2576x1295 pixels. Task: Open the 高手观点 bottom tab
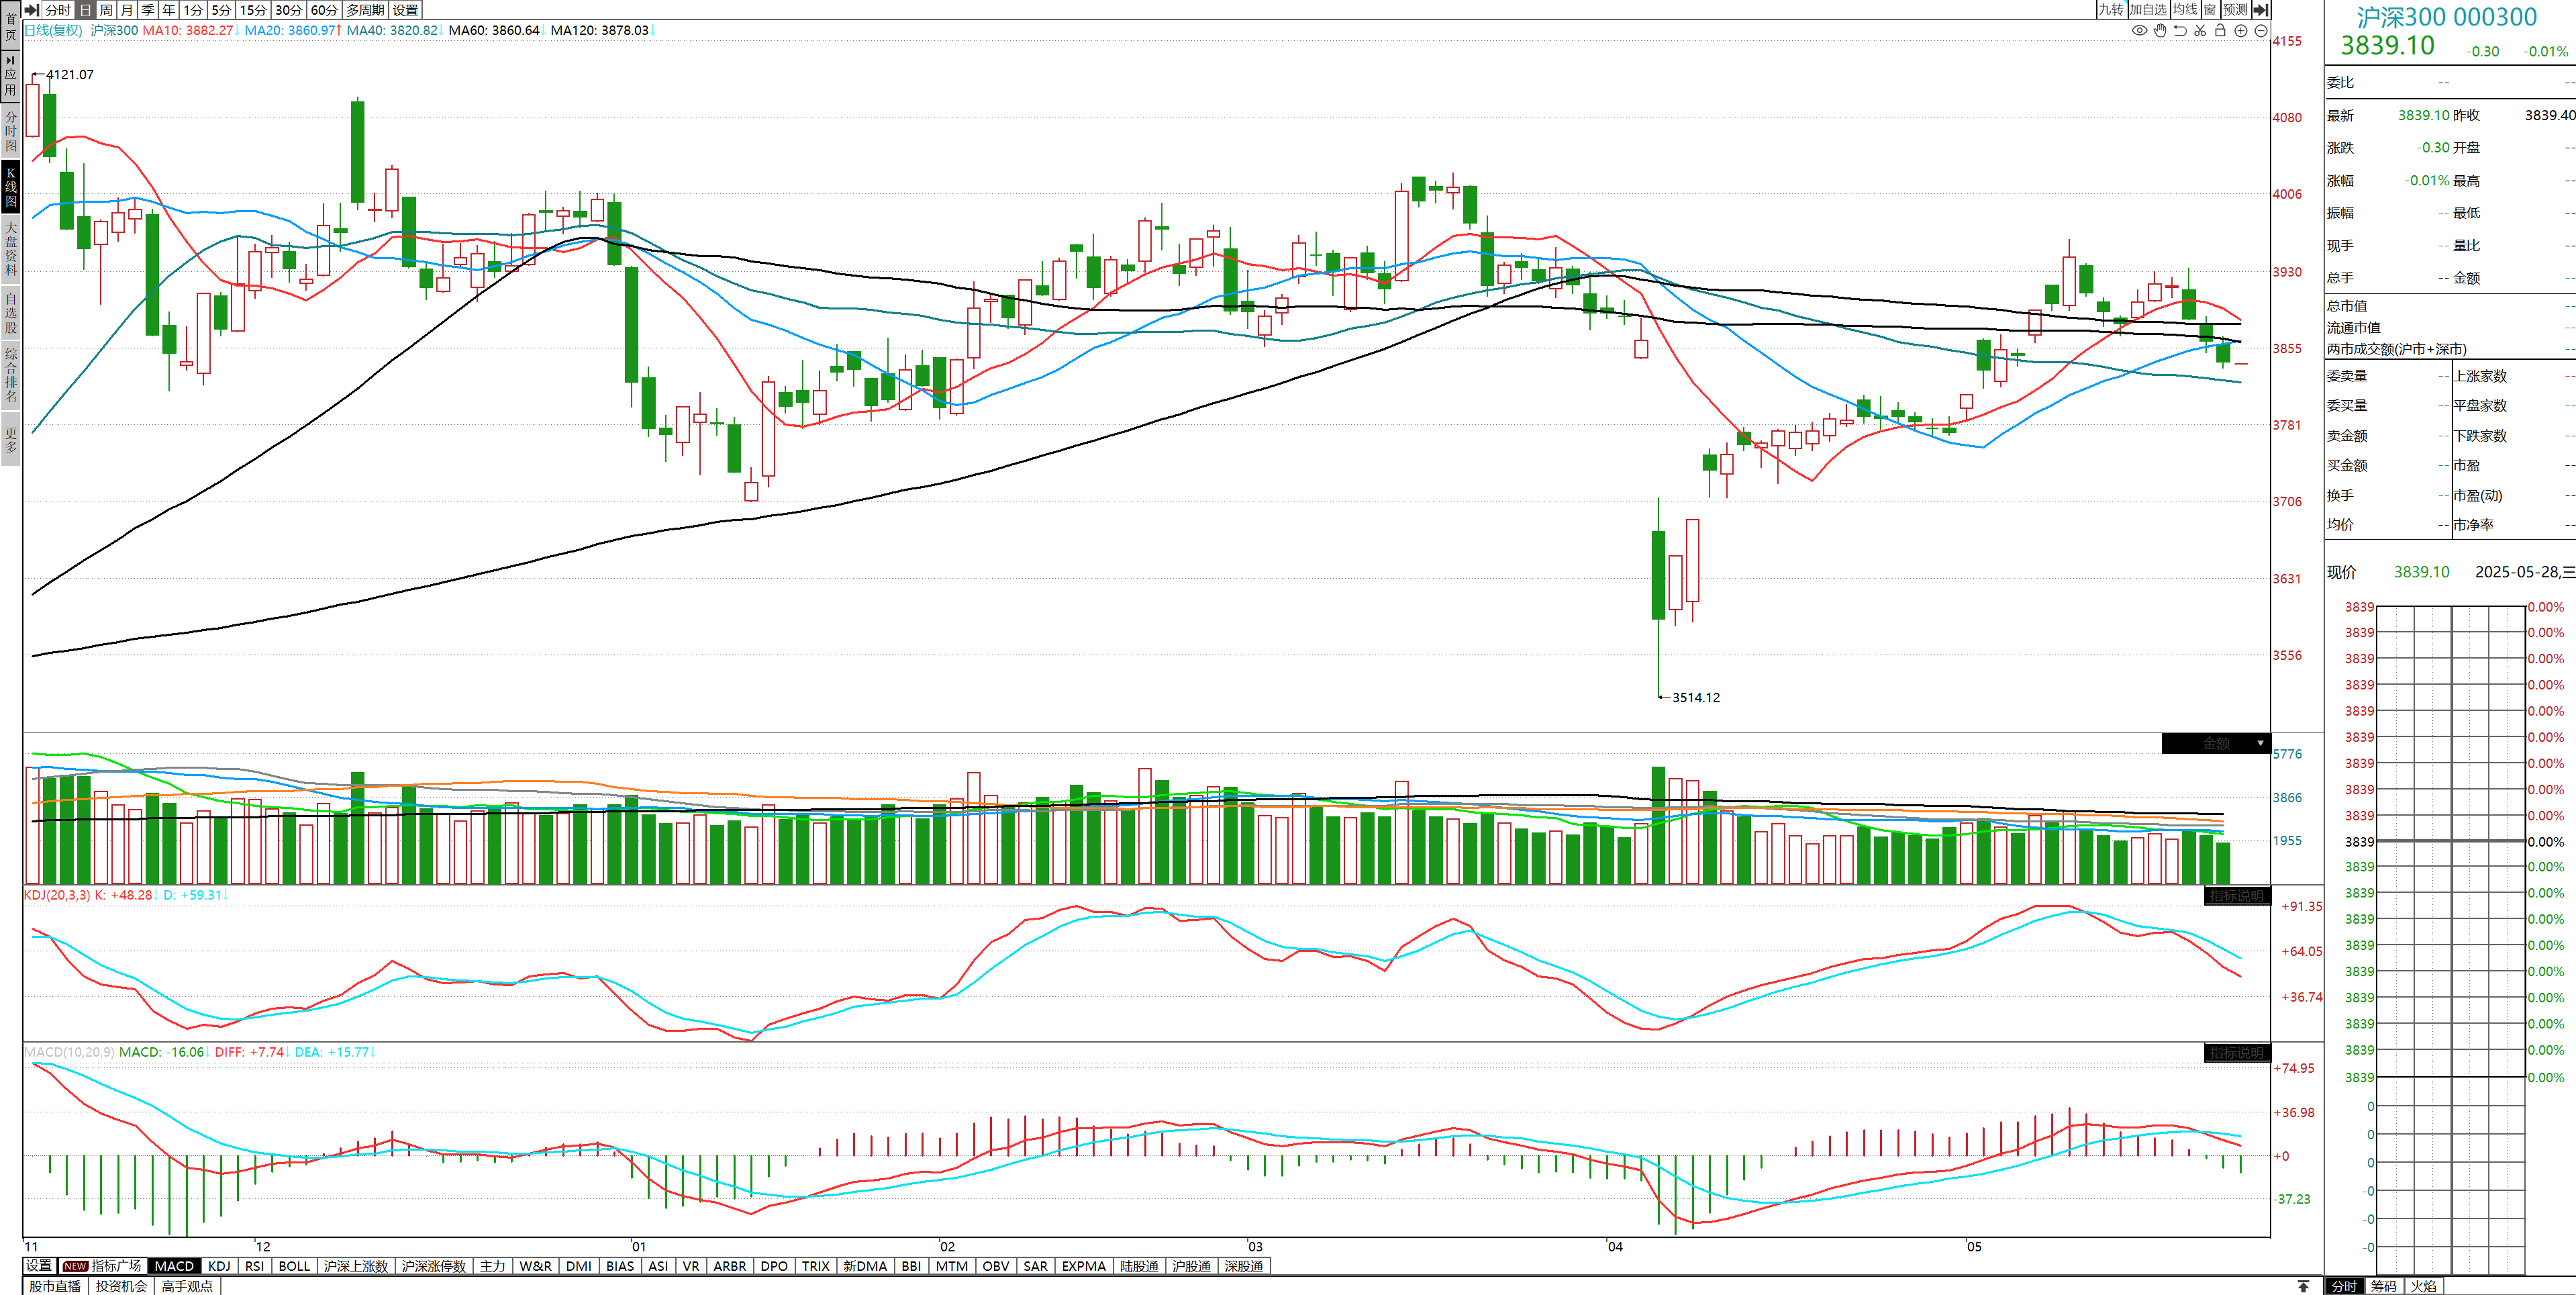coord(187,1286)
